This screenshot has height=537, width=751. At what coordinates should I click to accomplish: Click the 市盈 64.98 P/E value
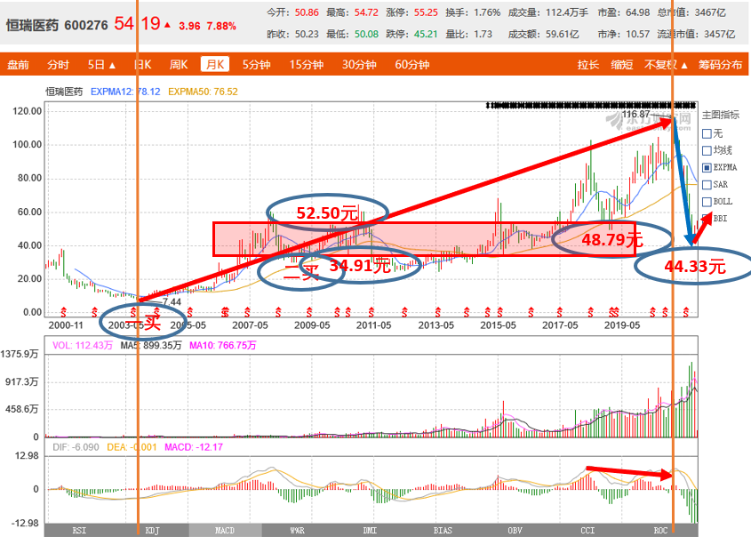(x=624, y=12)
